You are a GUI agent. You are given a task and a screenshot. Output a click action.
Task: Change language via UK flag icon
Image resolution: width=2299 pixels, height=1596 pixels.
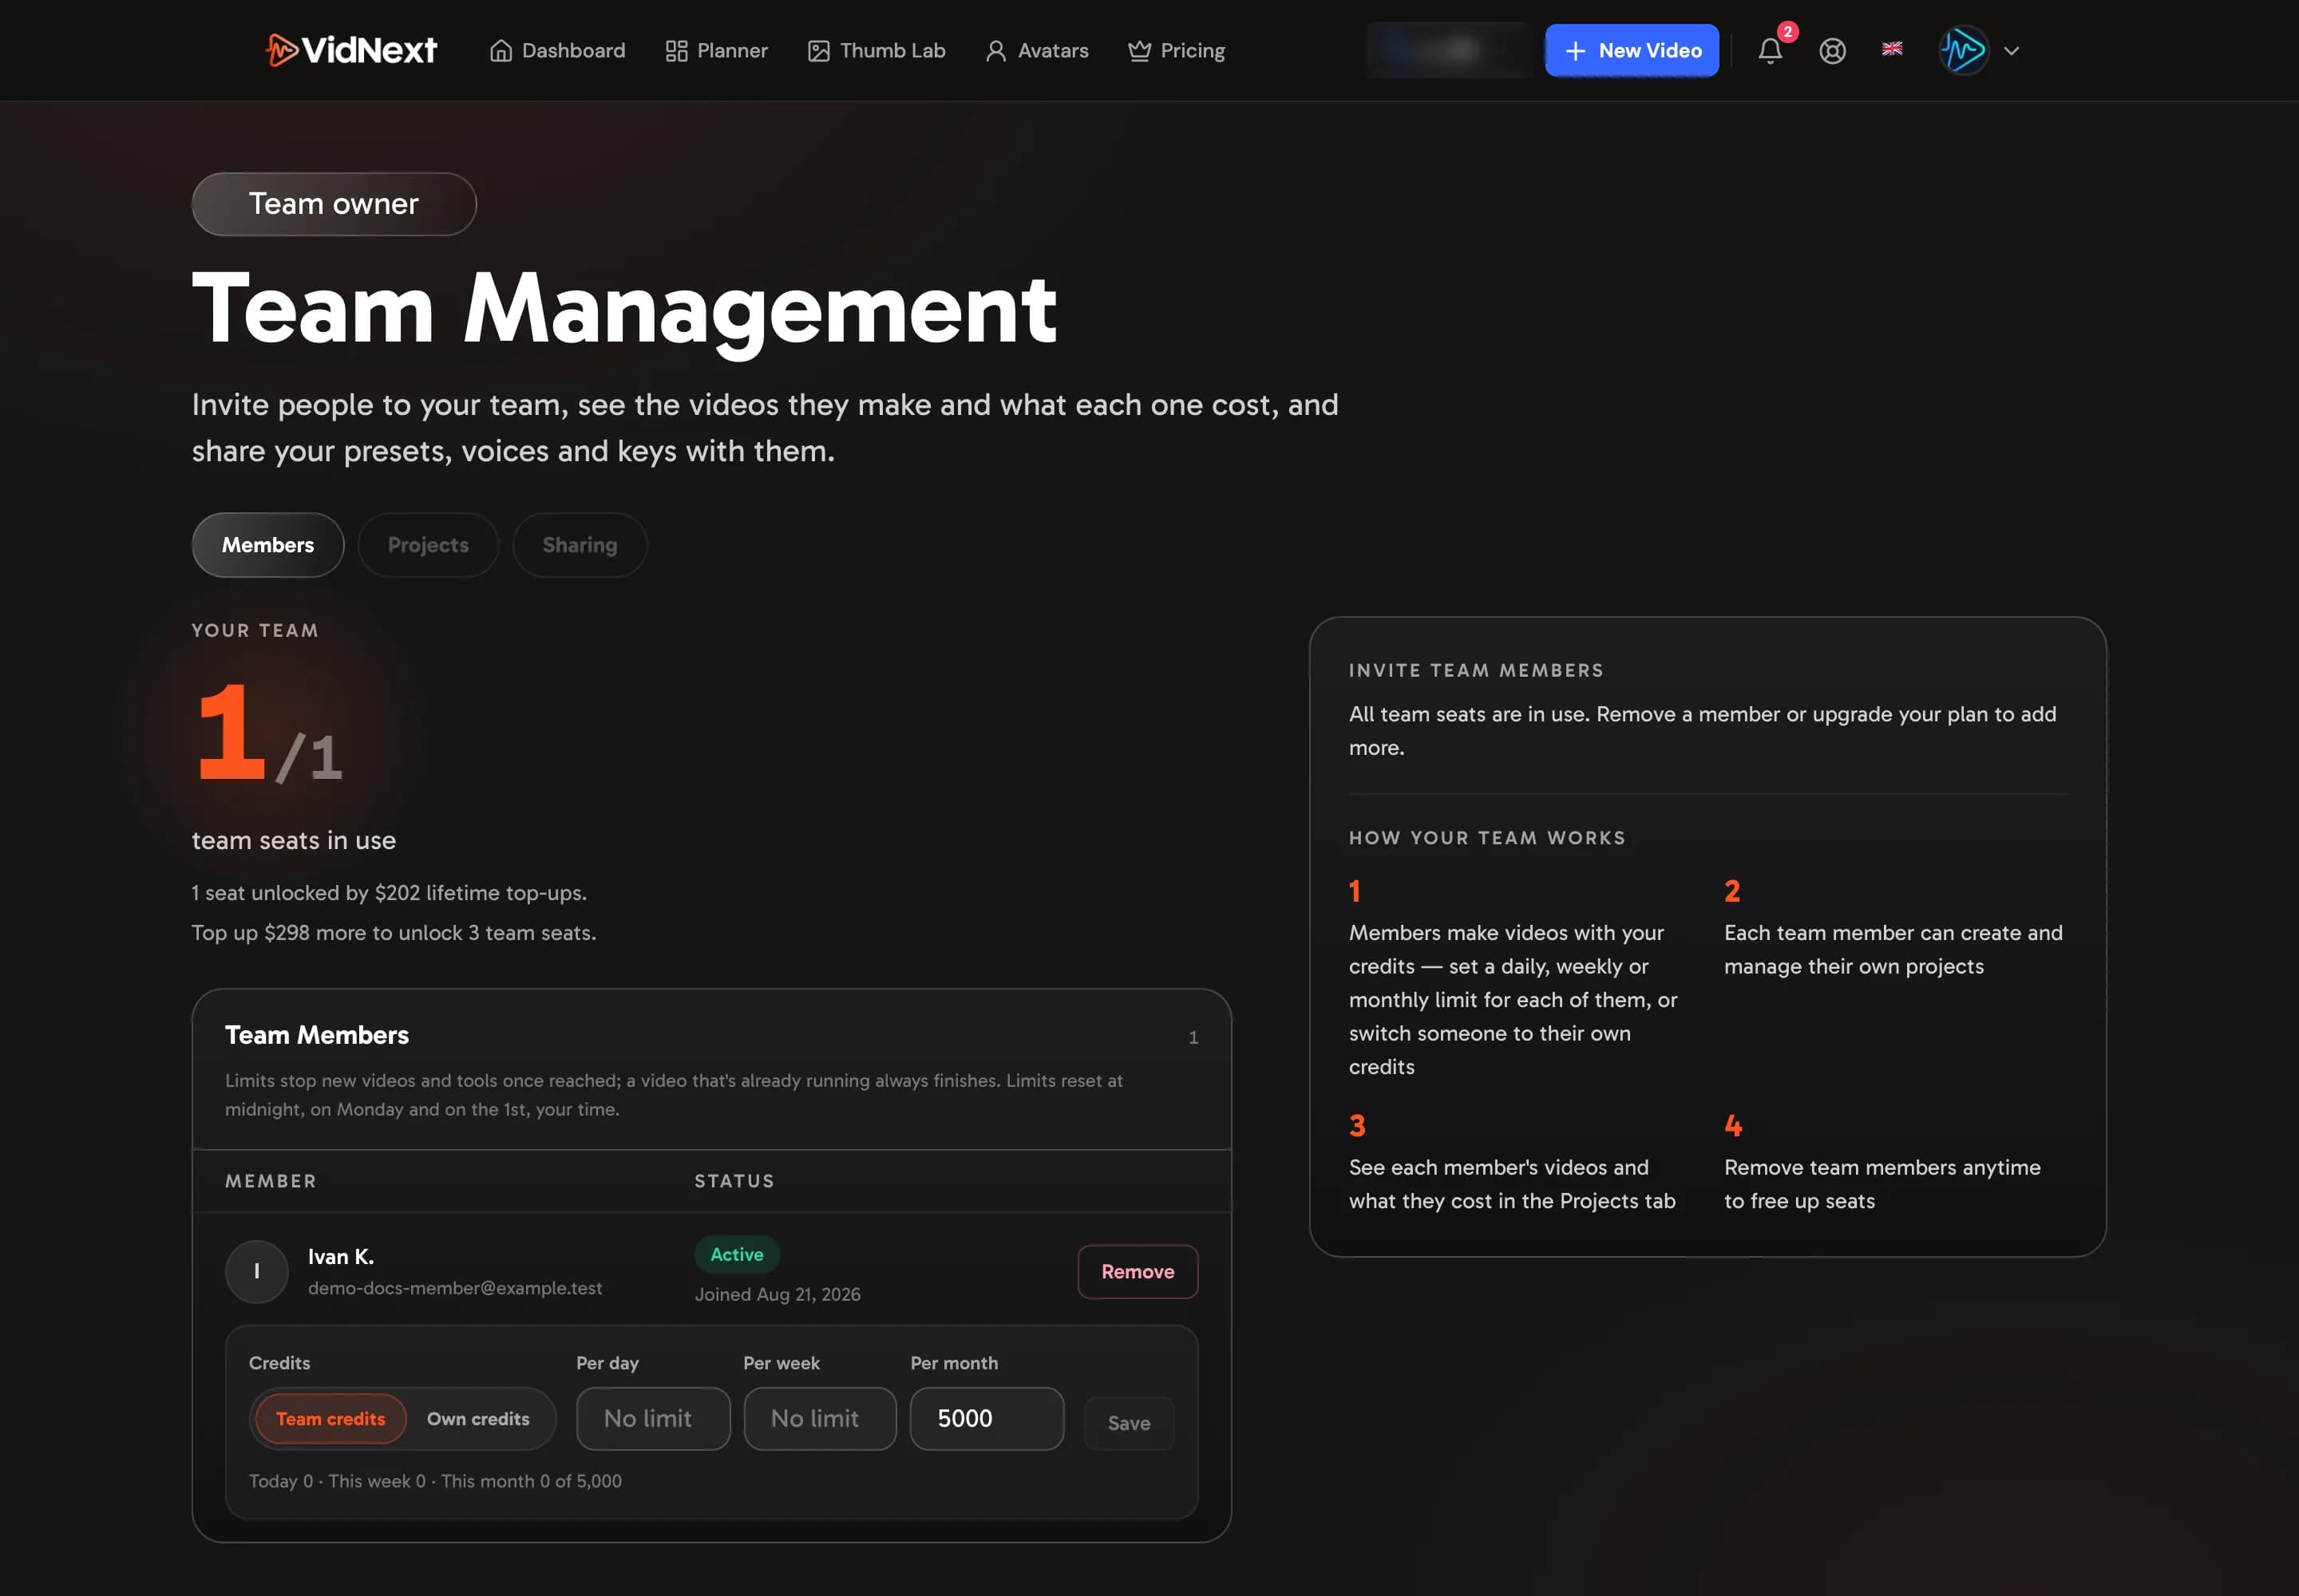pyautogui.click(x=1891, y=48)
